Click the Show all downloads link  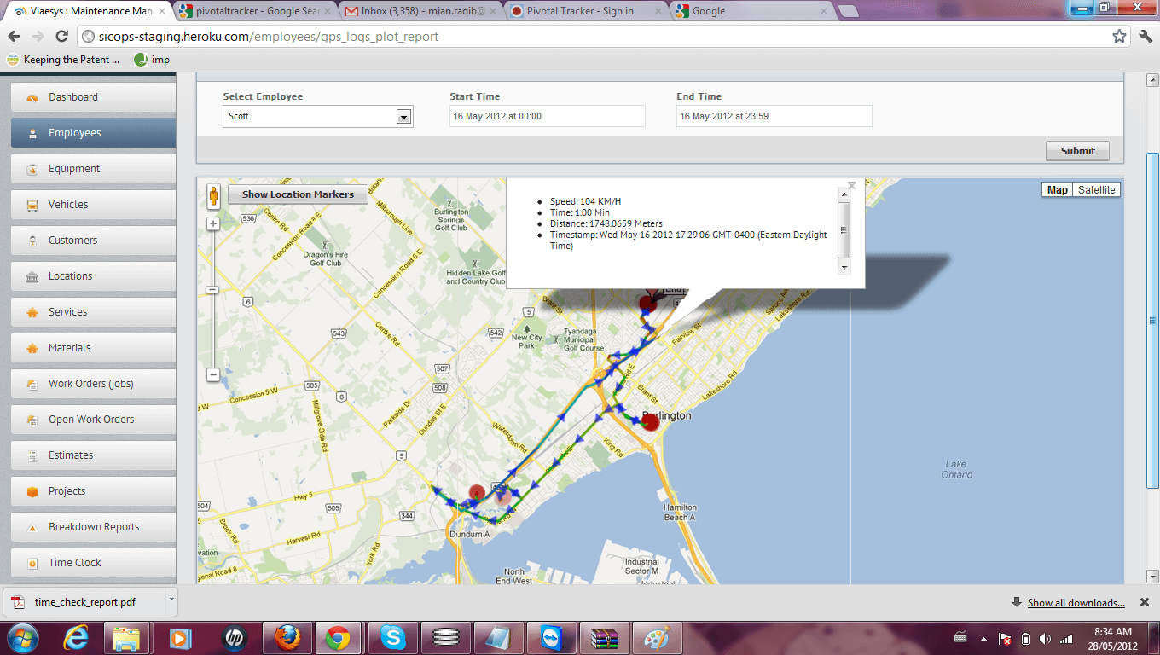coord(1076,603)
